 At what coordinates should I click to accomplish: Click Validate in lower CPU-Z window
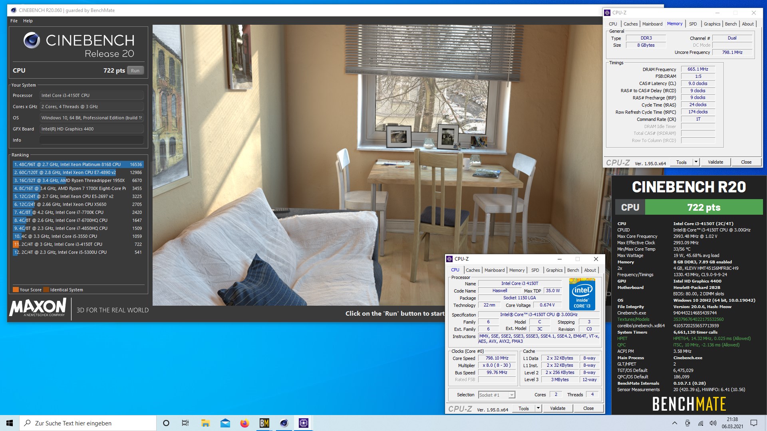tap(558, 408)
